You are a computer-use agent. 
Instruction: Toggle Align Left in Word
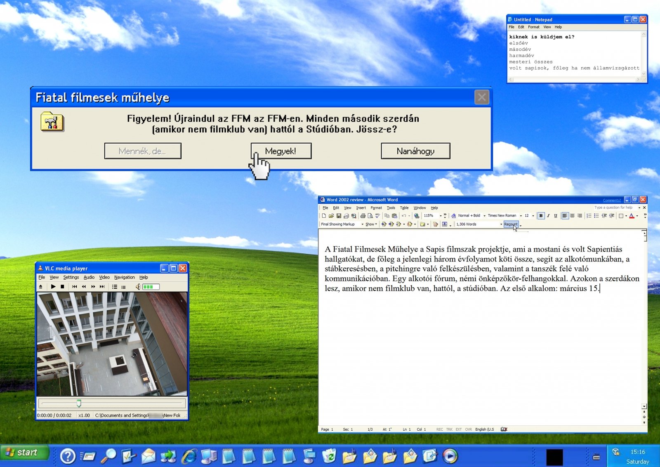pos(565,216)
